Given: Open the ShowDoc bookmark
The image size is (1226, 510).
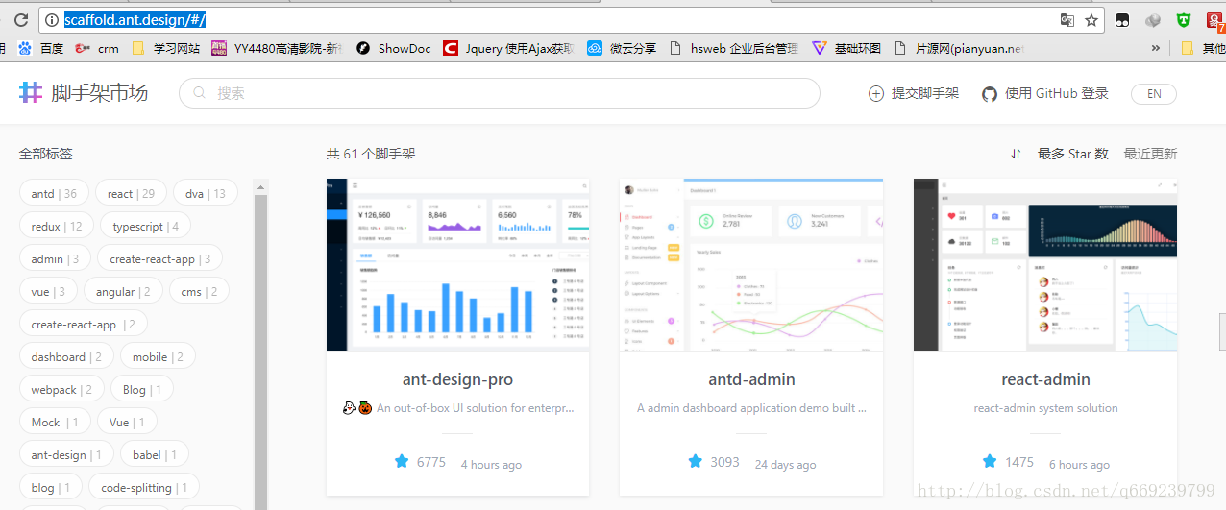Looking at the screenshot, I should pos(393,48).
